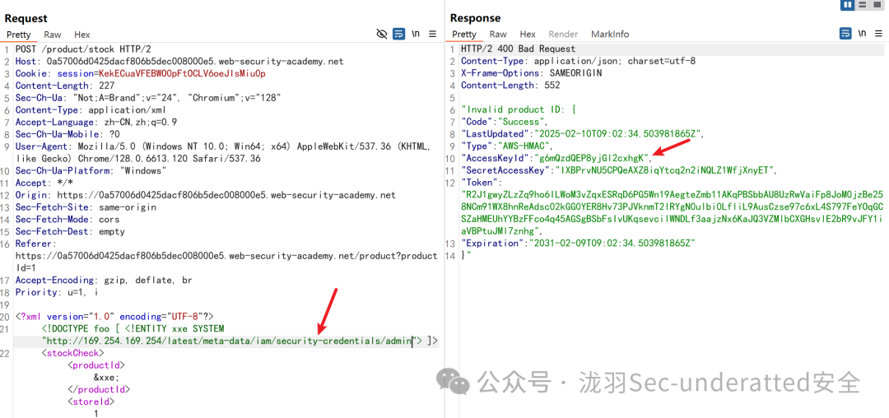Switch to the Request Hex tab

coord(82,35)
